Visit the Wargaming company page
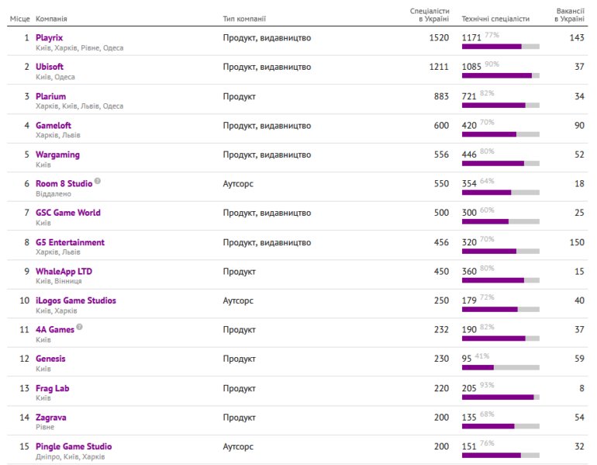The width and height of the screenshot is (597, 465). pyautogui.click(x=57, y=154)
